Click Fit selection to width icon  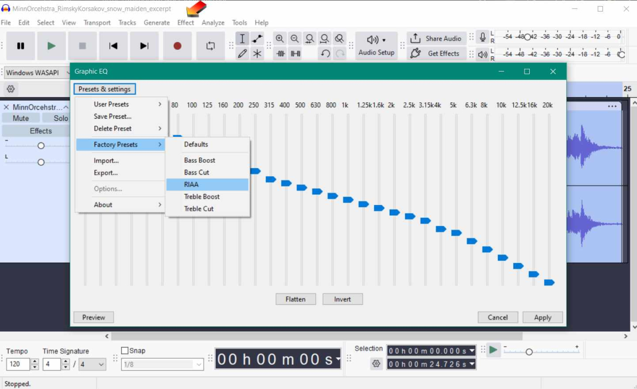[309, 39]
